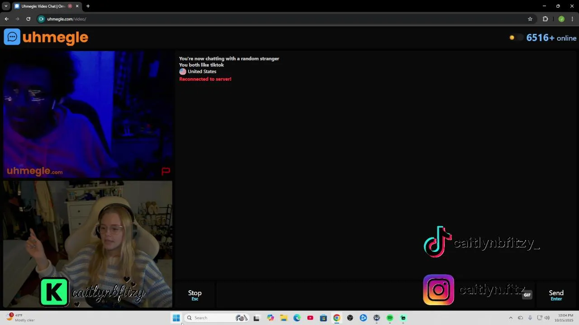The image size is (579, 325).
Task: Click the 'You both like tiktok' line
Action: [x=201, y=65]
